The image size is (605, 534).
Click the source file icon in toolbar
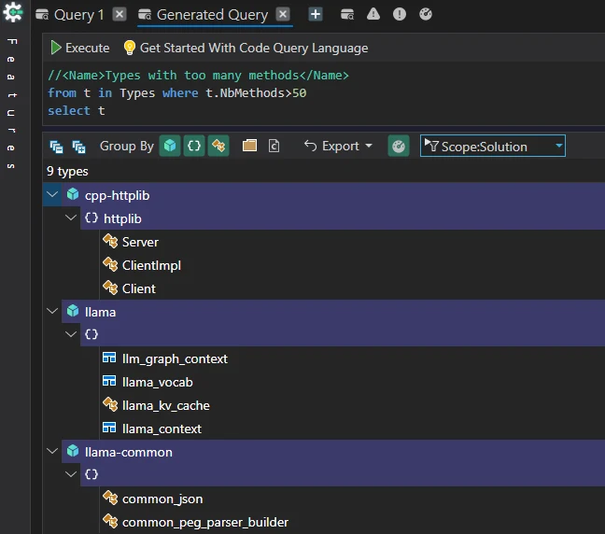[274, 146]
